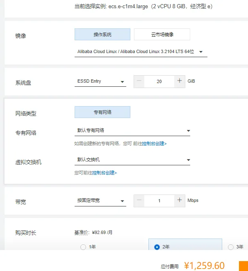Click the orange purchase button at bottom
Screen dimensions: 248x271
click(243, 266)
